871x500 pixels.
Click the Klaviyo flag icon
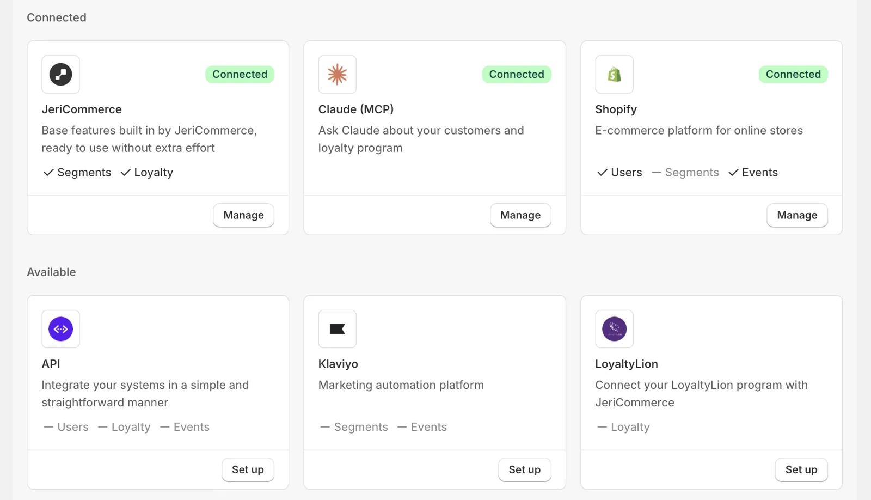(337, 329)
